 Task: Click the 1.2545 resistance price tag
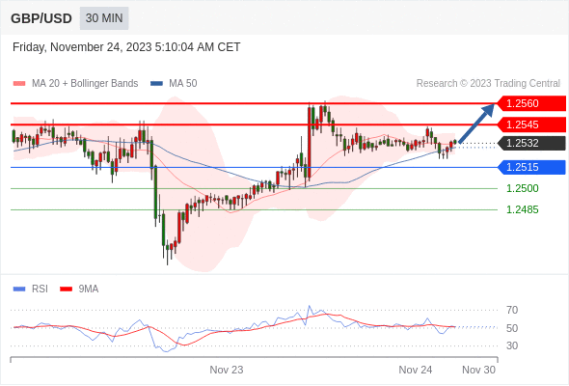click(x=530, y=124)
